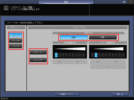The image size is (134, 100).
Task: Click 弱く under 先端風量設定
Action: 61,62
